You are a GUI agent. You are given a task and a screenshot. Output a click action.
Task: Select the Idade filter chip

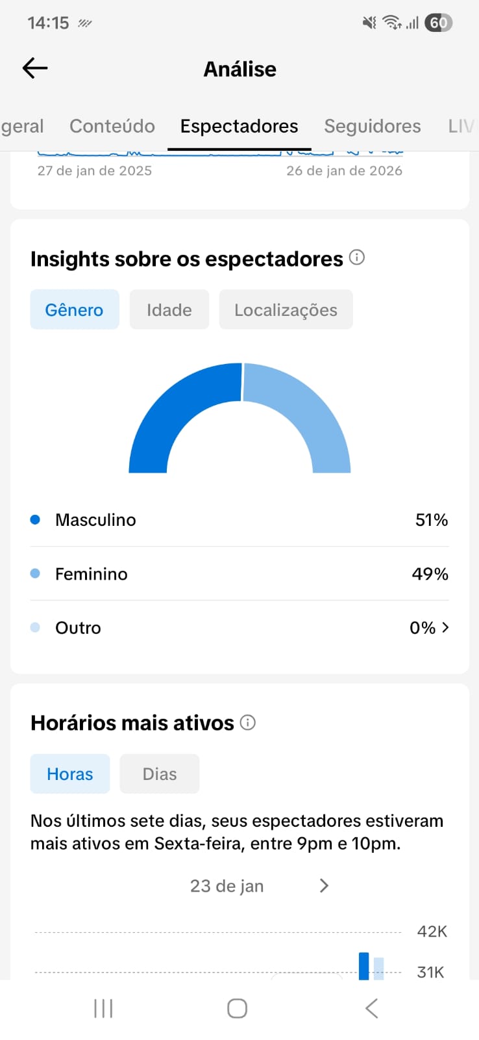169,309
